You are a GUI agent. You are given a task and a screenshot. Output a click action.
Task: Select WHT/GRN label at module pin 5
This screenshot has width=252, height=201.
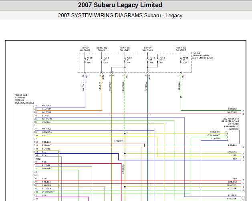click(47, 119)
